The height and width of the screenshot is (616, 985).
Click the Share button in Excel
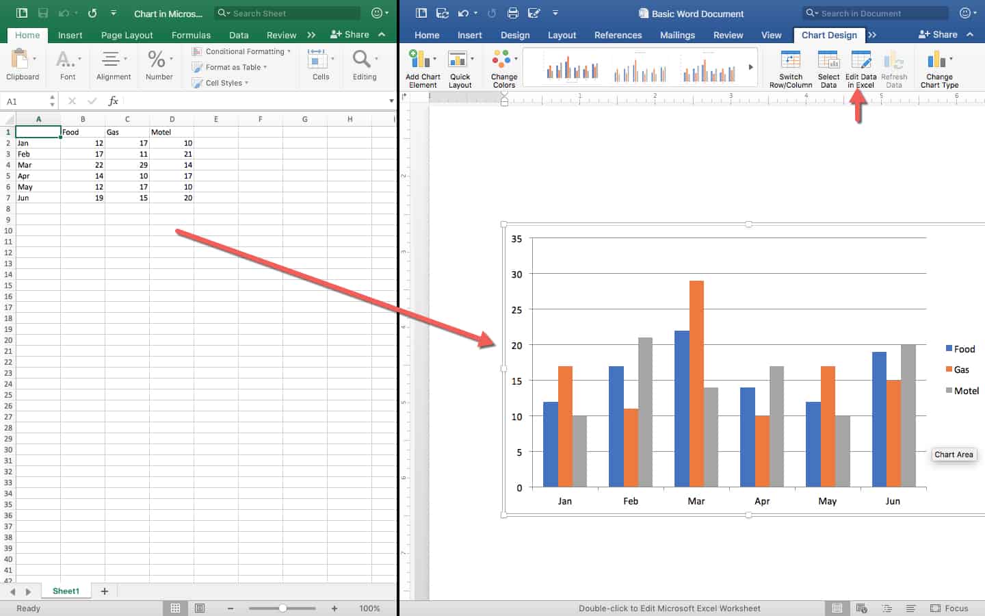[x=350, y=34]
